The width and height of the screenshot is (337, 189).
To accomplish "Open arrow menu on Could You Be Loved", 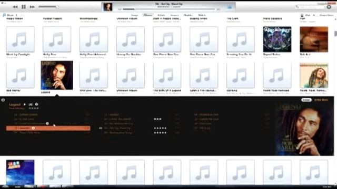I will 47,124.
